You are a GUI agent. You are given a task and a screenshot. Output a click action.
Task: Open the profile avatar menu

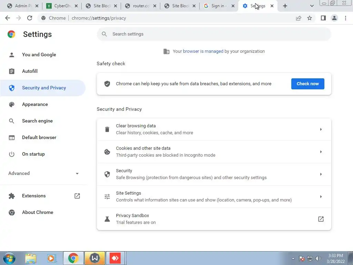pos(334,18)
